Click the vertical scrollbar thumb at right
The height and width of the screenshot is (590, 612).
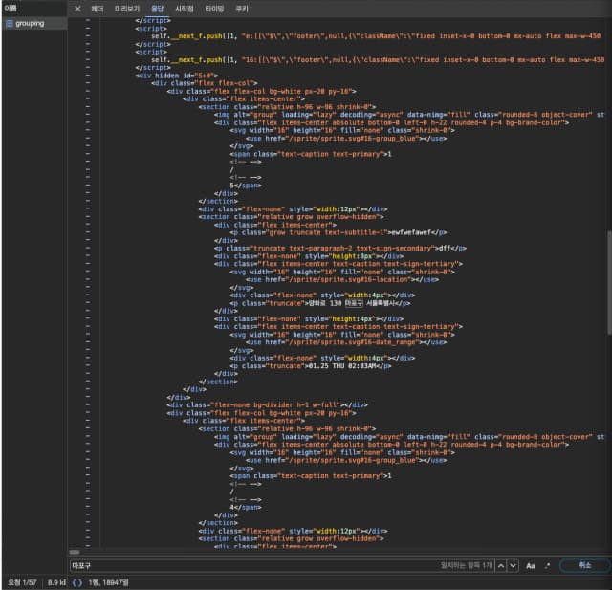click(609, 282)
